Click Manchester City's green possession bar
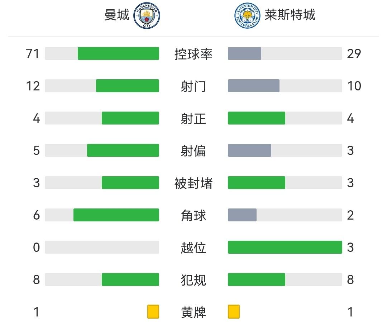Viewport: 387px width, 324px height. click(118, 53)
